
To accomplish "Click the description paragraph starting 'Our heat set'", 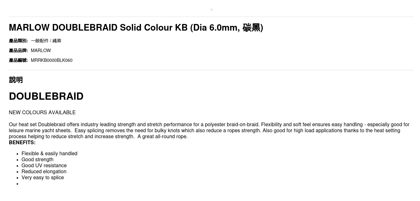I will [x=209, y=131].
